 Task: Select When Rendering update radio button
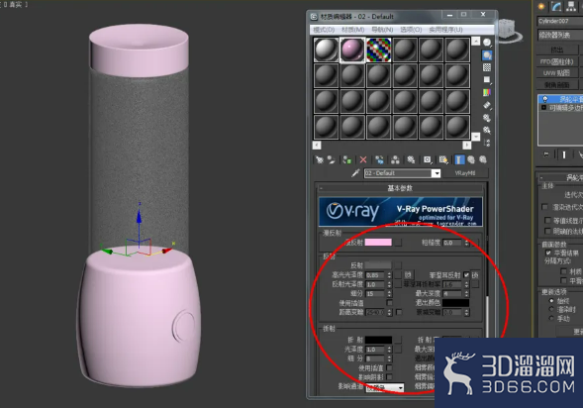(x=551, y=309)
